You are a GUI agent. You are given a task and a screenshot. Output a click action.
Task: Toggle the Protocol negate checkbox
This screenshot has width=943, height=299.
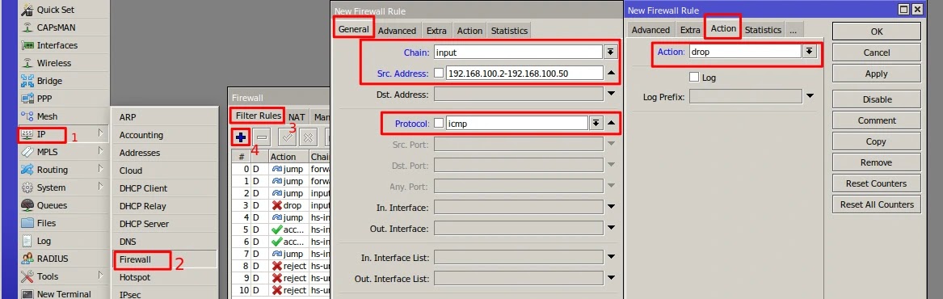pyautogui.click(x=439, y=124)
